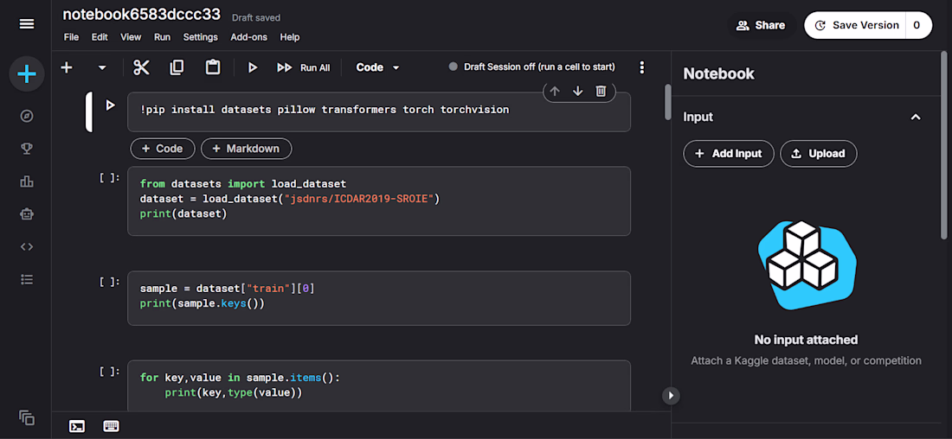Insert a new Markdown cell below
This screenshot has height=439, width=952.
247,149
